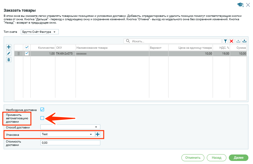Add new packaging with plus icon
The image size is (253, 164).
98,134
